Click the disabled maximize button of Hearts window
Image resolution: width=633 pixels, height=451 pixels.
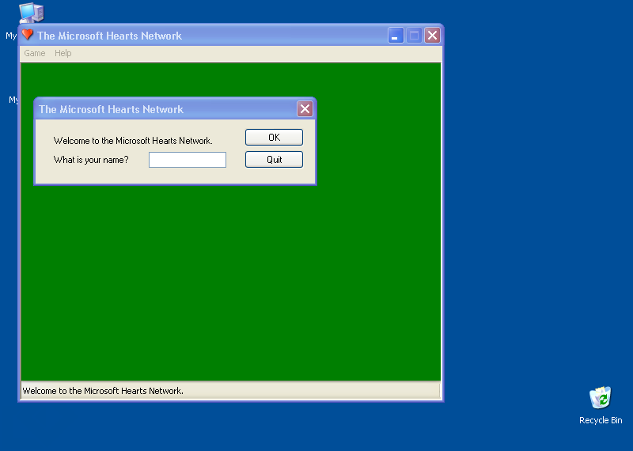coord(414,36)
